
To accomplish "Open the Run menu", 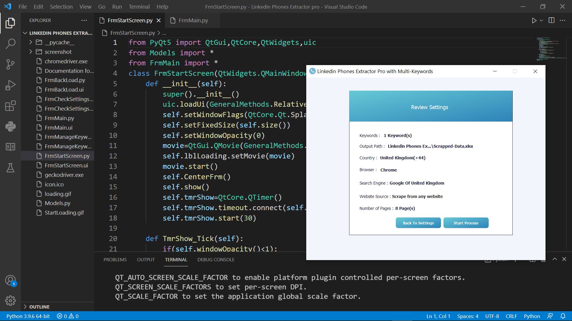I will coord(117,7).
